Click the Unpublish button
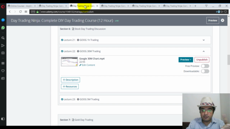The width and height of the screenshot is (230, 129). (202, 60)
